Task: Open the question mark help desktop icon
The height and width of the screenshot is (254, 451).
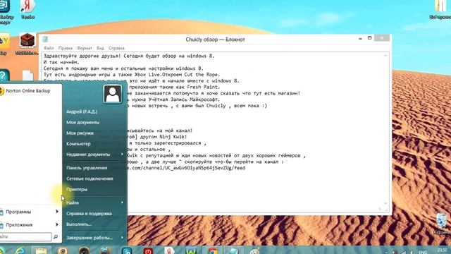Action: [4, 75]
